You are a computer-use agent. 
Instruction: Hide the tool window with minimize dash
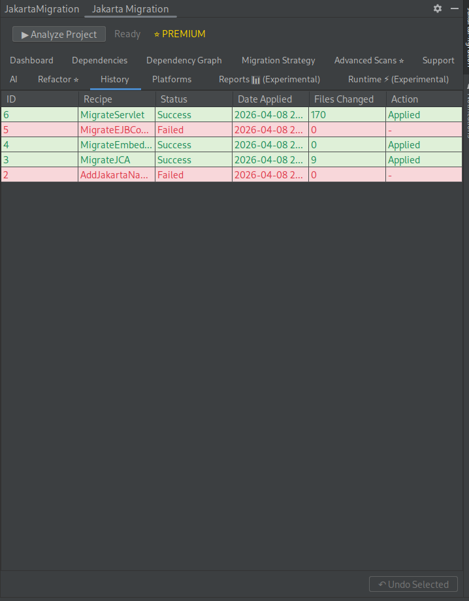[x=455, y=8]
